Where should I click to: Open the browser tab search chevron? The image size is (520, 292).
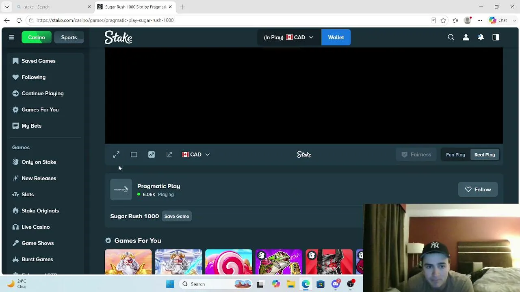point(6,7)
